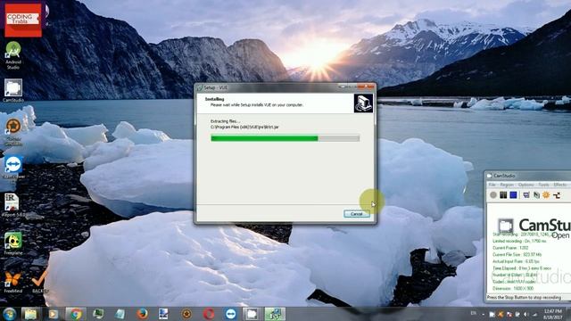Switch to CamStudio on the taskbar
The image size is (571, 321).
[x=252, y=314]
